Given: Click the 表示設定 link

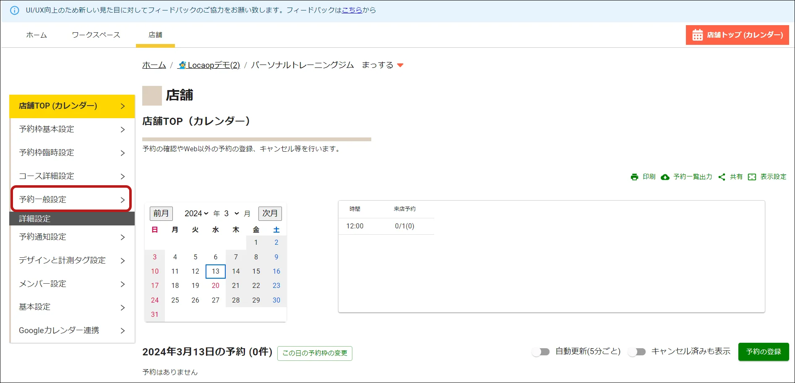Looking at the screenshot, I should pos(773,177).
